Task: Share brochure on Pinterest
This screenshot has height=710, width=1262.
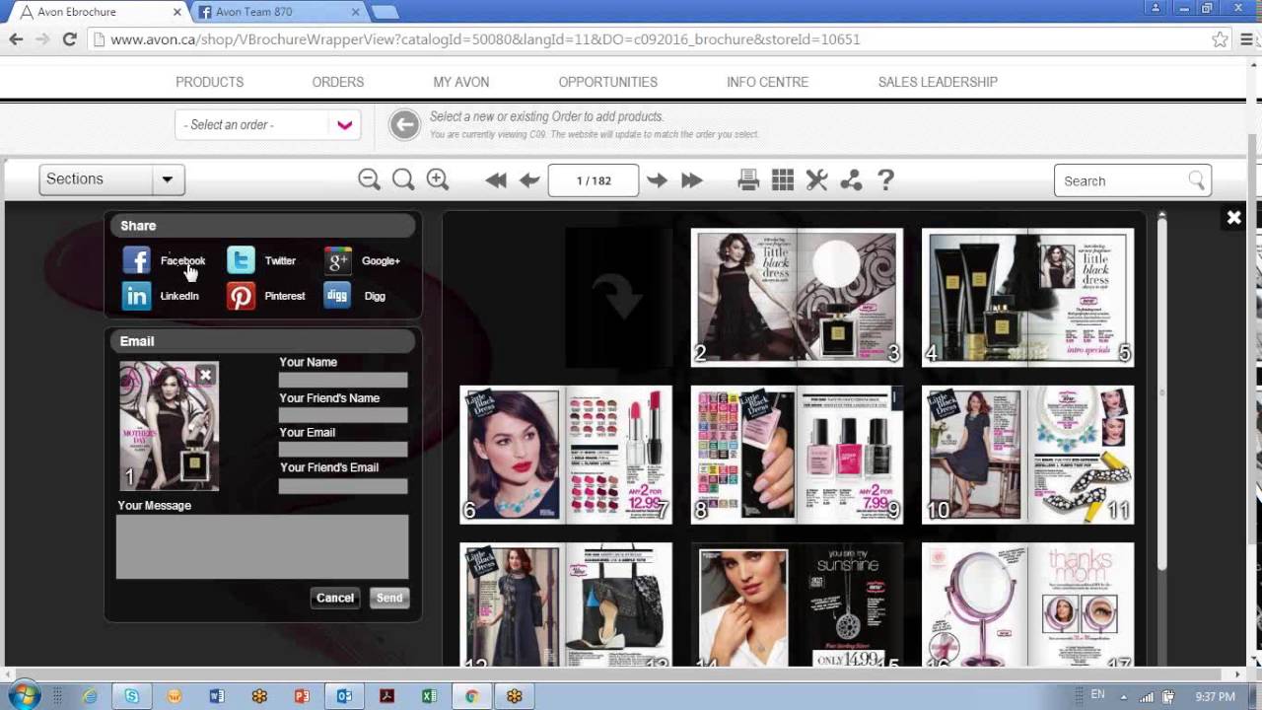Action: coord(266,296)
